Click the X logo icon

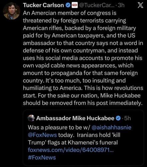click(140, 5)
